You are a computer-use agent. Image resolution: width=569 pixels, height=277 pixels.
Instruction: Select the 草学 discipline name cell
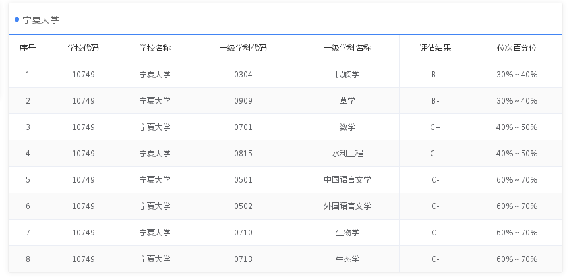(x=347, y=101)
